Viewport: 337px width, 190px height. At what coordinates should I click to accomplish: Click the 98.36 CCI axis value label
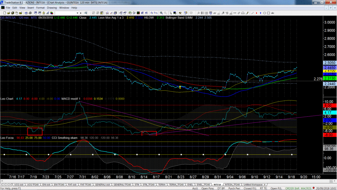point(330,149)
